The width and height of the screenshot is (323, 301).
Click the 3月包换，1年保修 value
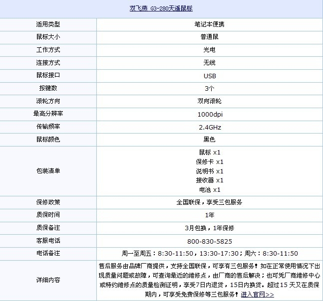(210, 228)
